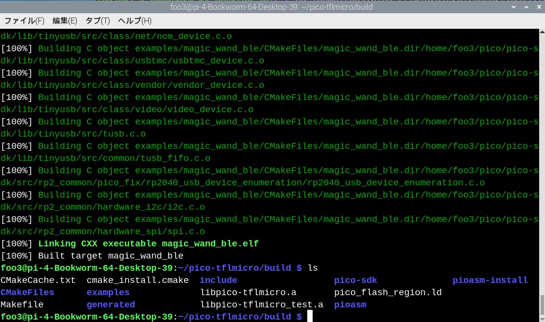The height and width of the screenshot is (322, 545).
Task: Click the pico-sdk directory name
Action: point(355,280)
